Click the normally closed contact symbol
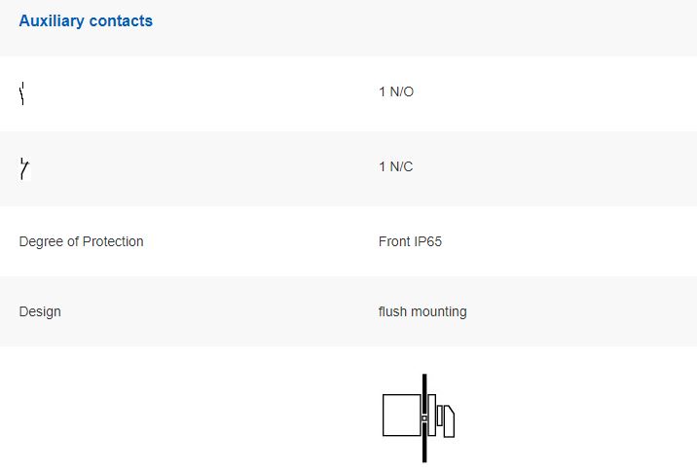 tap(24, 168)
